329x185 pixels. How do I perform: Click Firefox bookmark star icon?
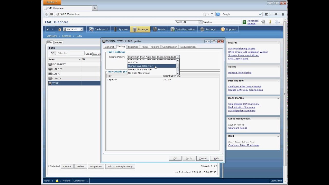pyautogui.click(x=204, y=14)
